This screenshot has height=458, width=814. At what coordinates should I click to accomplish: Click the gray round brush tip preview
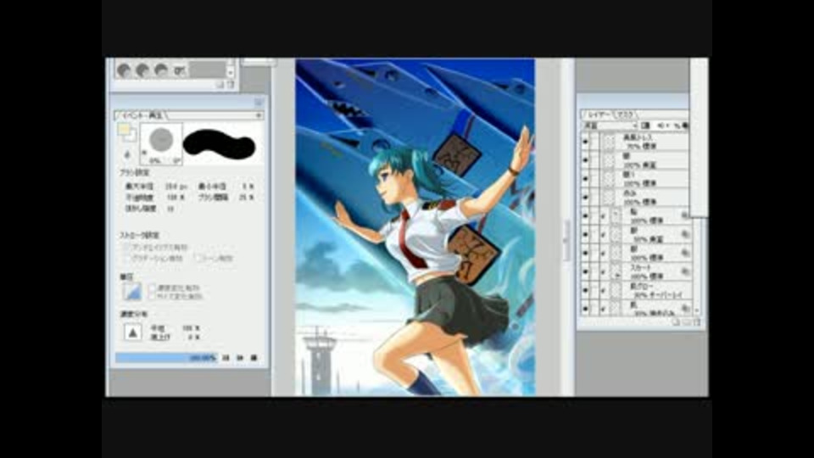161,140
